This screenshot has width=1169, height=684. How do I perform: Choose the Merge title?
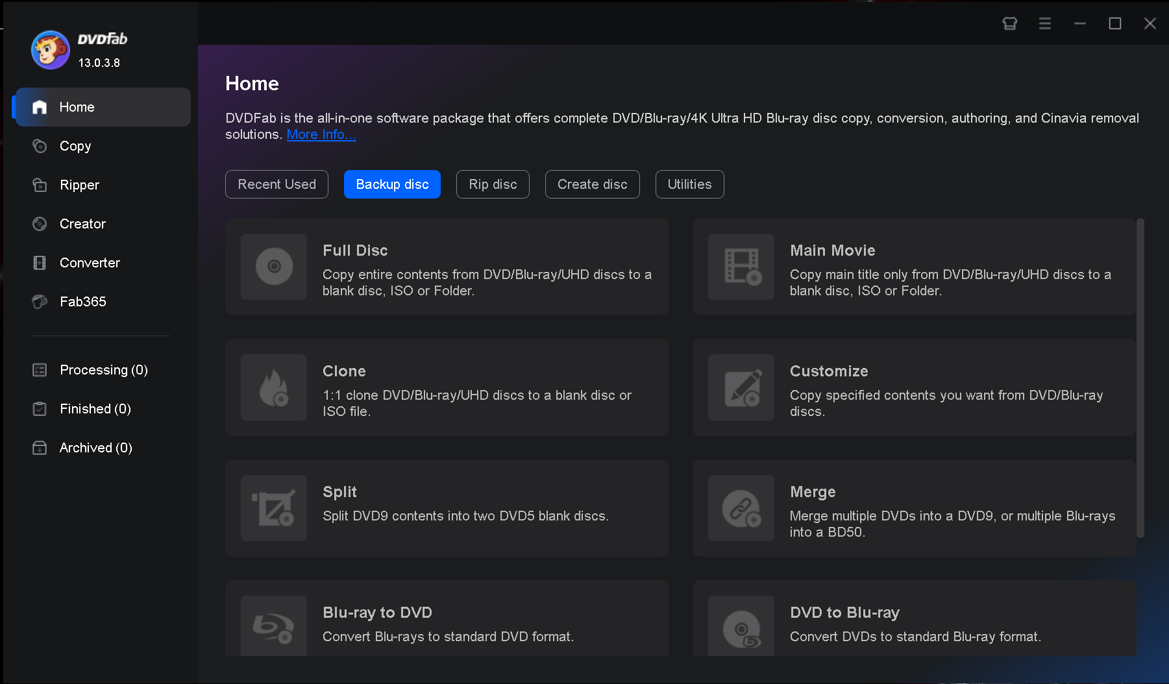tap(813, 492)
